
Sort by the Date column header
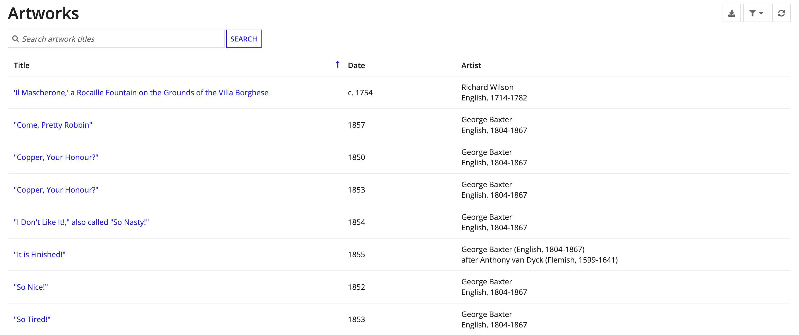[x=356, y=65]
